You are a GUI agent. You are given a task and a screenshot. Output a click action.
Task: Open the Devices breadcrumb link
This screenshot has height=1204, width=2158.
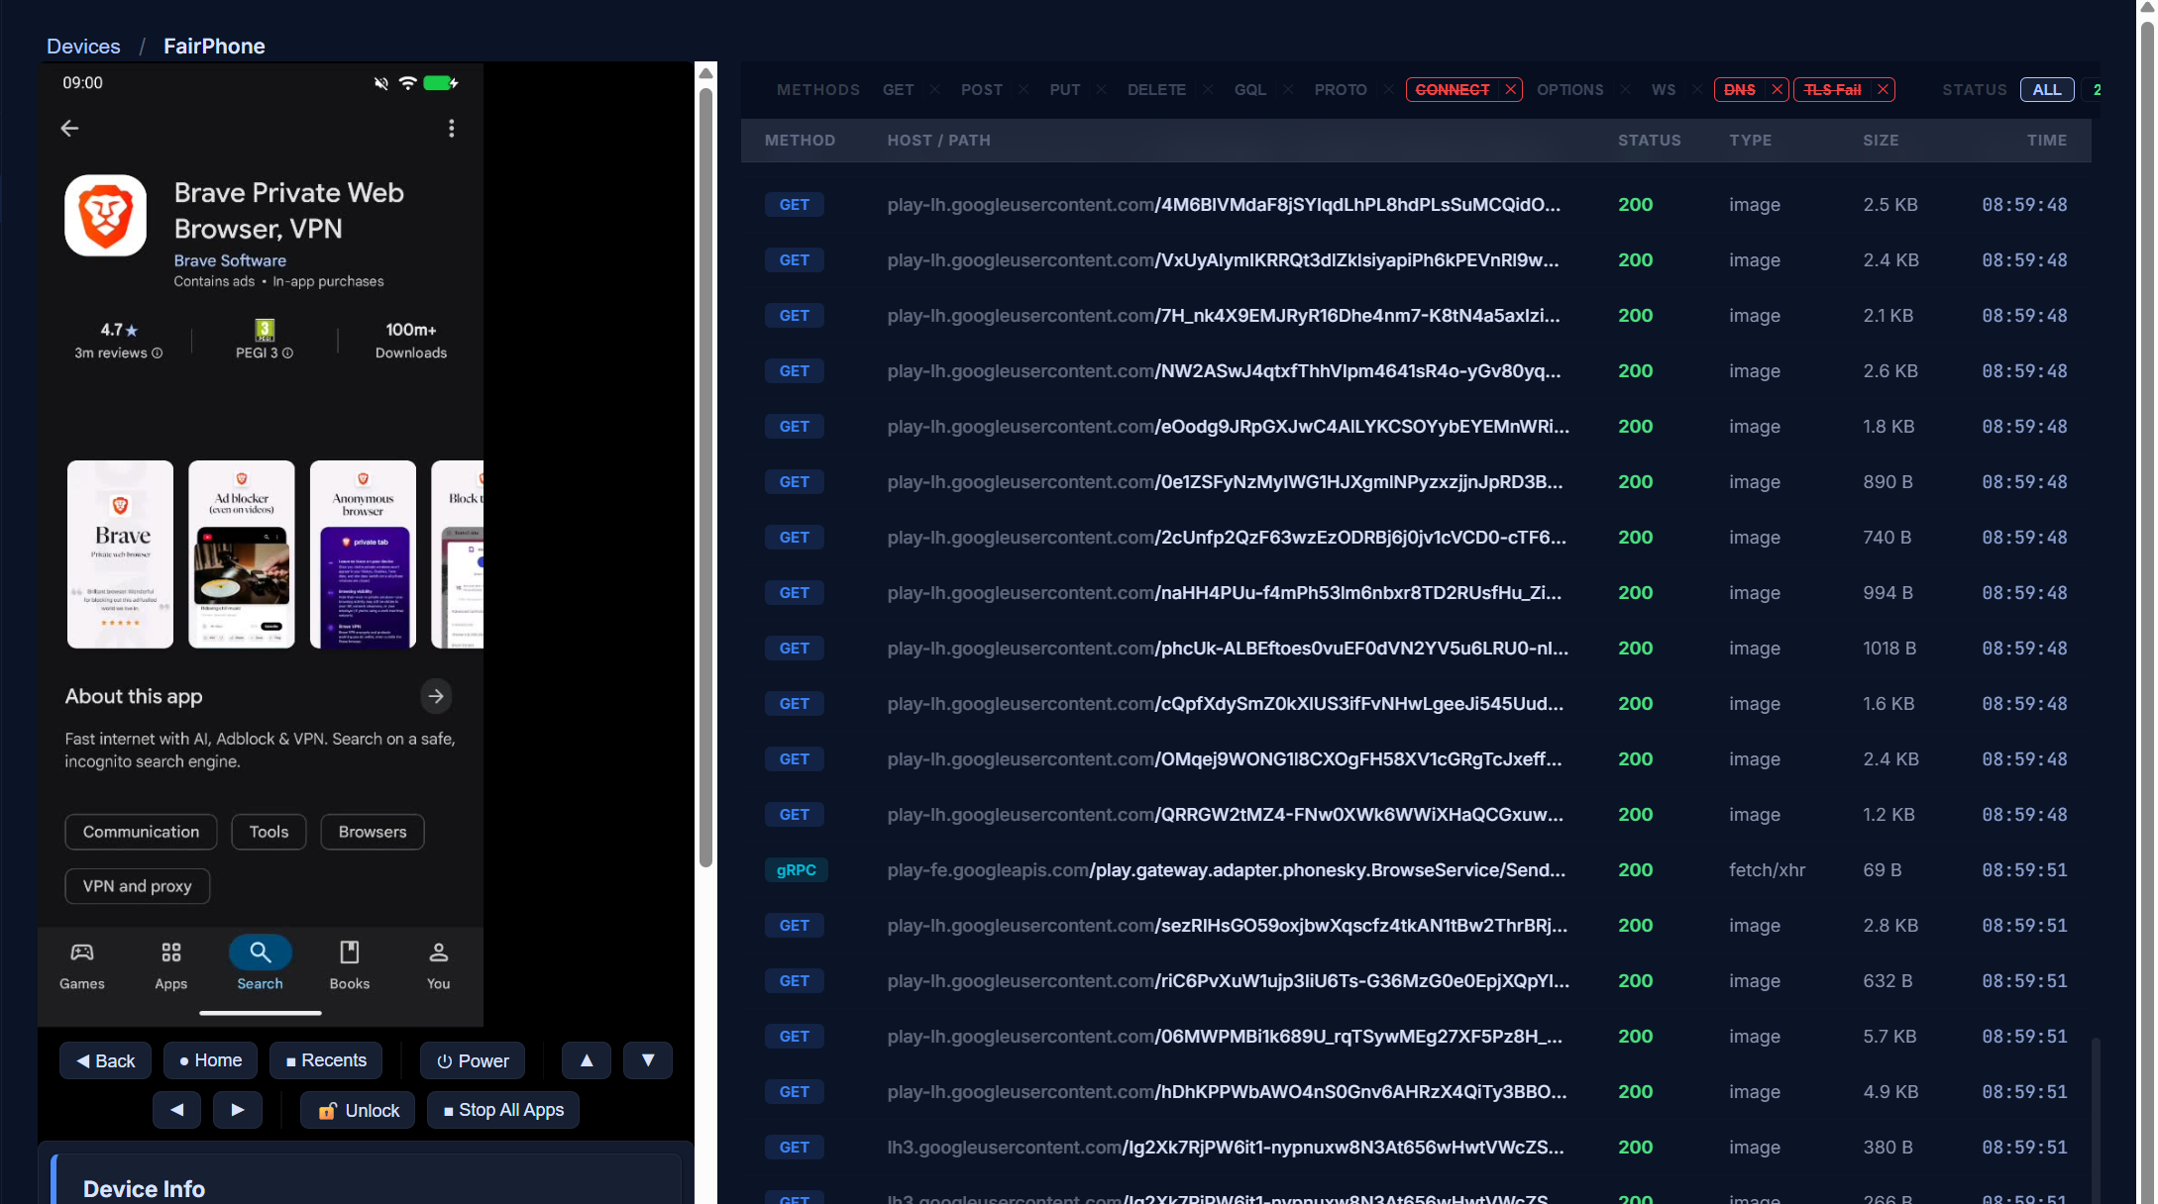83,47
